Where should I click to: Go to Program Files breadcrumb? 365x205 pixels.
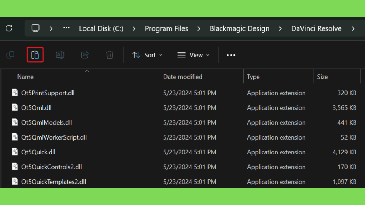167,28
